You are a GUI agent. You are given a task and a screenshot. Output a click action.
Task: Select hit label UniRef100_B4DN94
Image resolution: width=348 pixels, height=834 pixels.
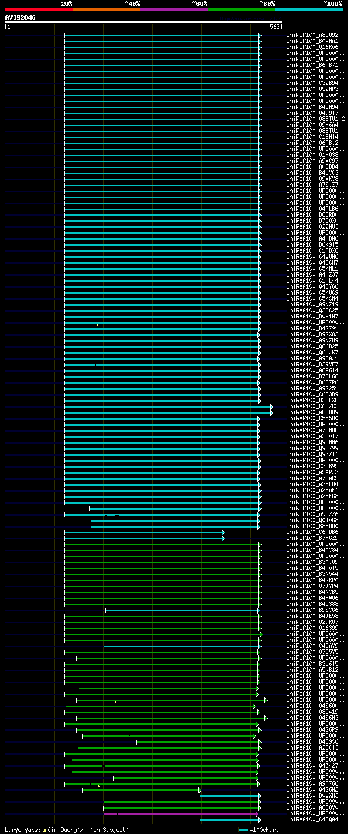[x=312, y=107]
